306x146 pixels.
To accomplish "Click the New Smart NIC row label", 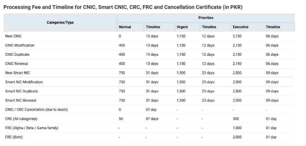I will (x=17, y=73).
